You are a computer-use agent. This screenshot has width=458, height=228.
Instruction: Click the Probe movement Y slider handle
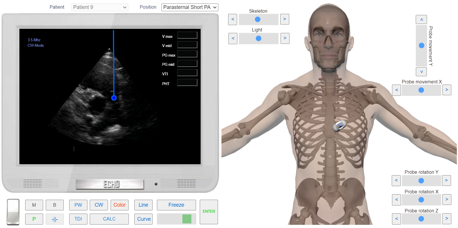422,45
